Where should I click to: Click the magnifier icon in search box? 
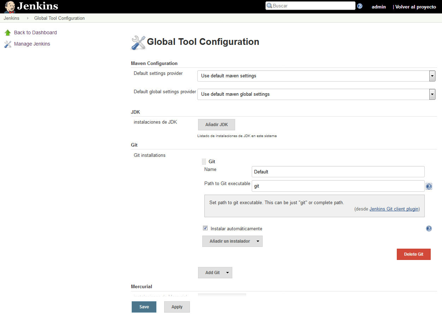pyautogui.click(x=269, y=6)
